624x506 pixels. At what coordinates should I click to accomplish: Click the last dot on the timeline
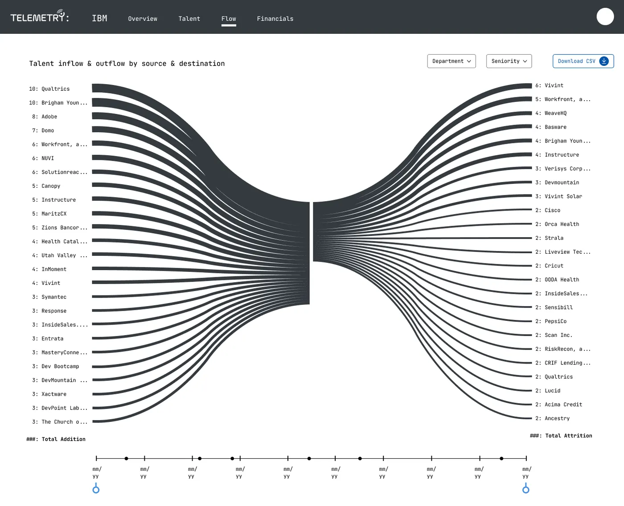[501, 458]
